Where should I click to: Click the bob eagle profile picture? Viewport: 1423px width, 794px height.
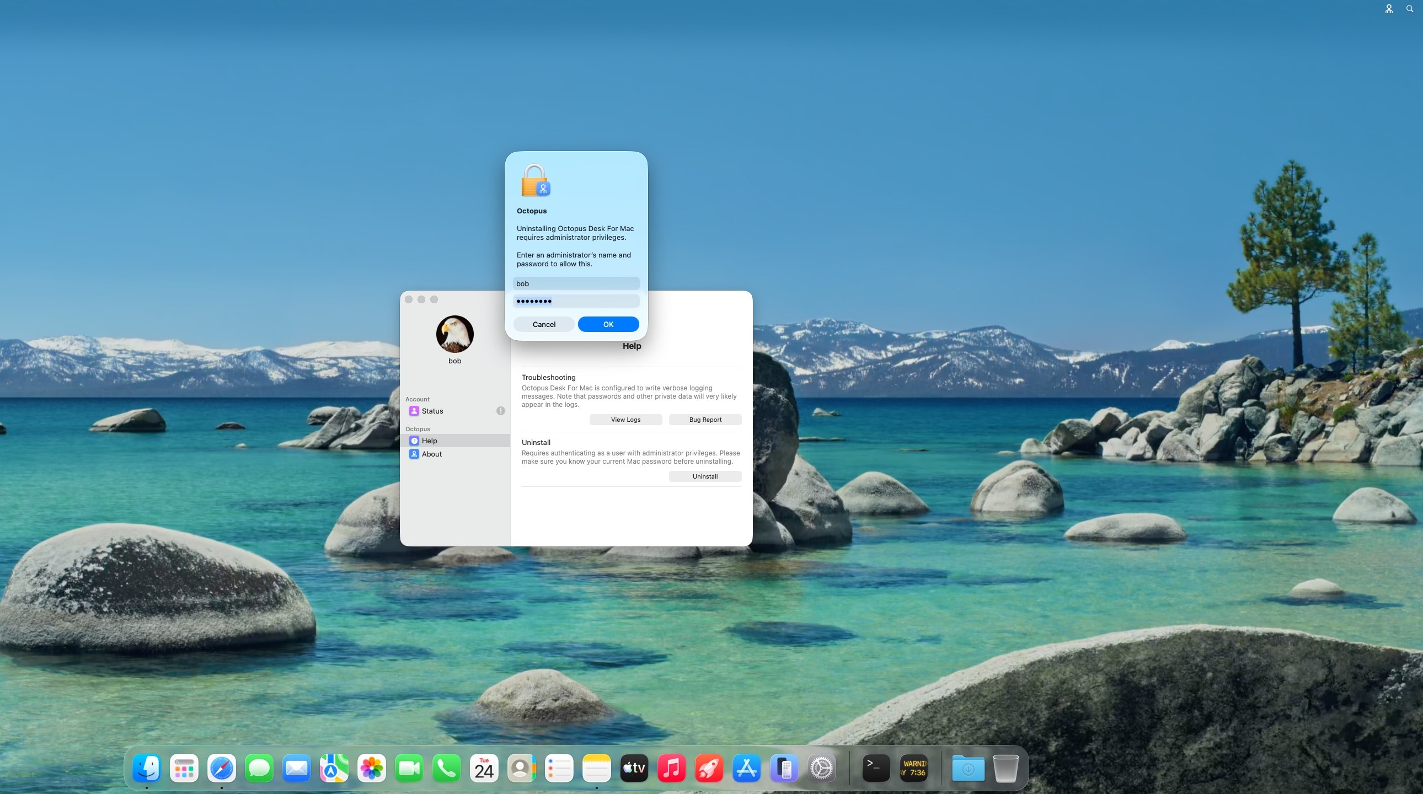[454, 334]
